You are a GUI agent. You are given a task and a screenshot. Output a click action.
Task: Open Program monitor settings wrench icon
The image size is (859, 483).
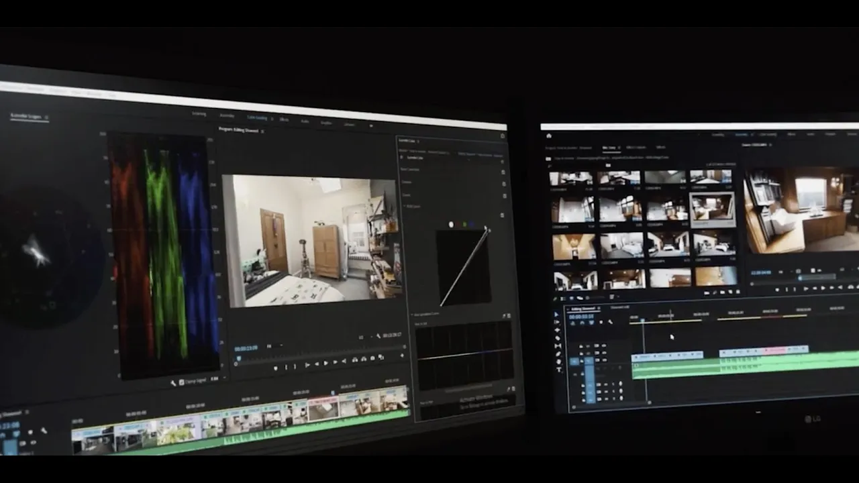[x=378, y=336]
